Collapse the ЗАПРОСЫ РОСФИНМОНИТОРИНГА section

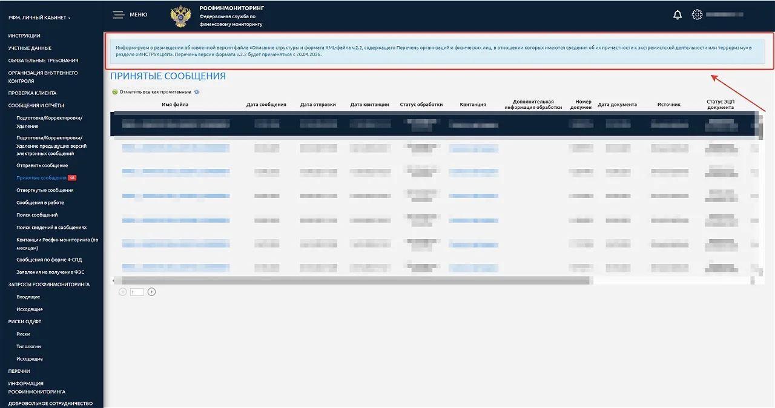click(x=48, y=285)
